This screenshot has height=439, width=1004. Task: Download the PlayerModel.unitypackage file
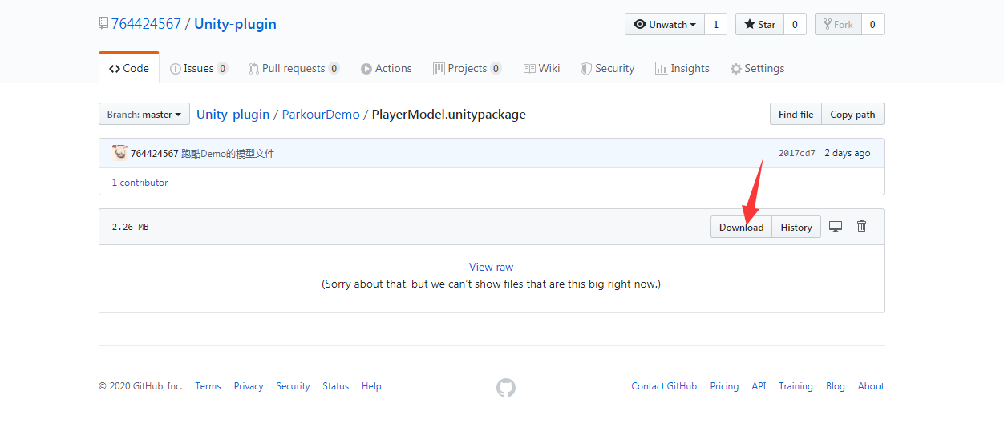(741, 227)
